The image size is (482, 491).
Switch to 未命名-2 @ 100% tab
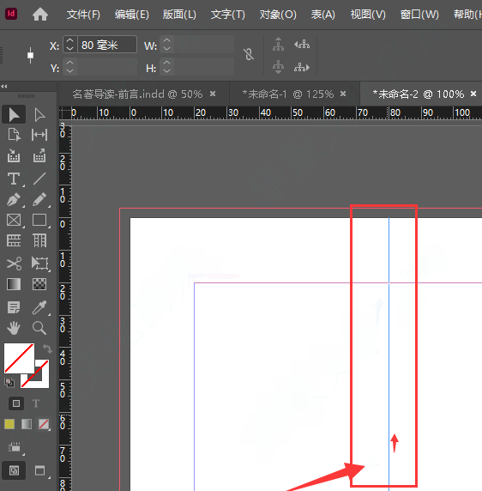tap(419, 94)
